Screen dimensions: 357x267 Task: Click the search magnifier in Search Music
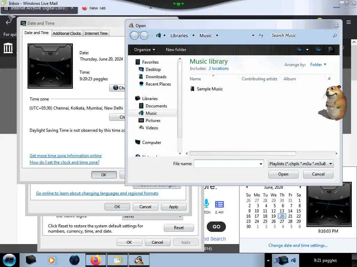point(334,36)
